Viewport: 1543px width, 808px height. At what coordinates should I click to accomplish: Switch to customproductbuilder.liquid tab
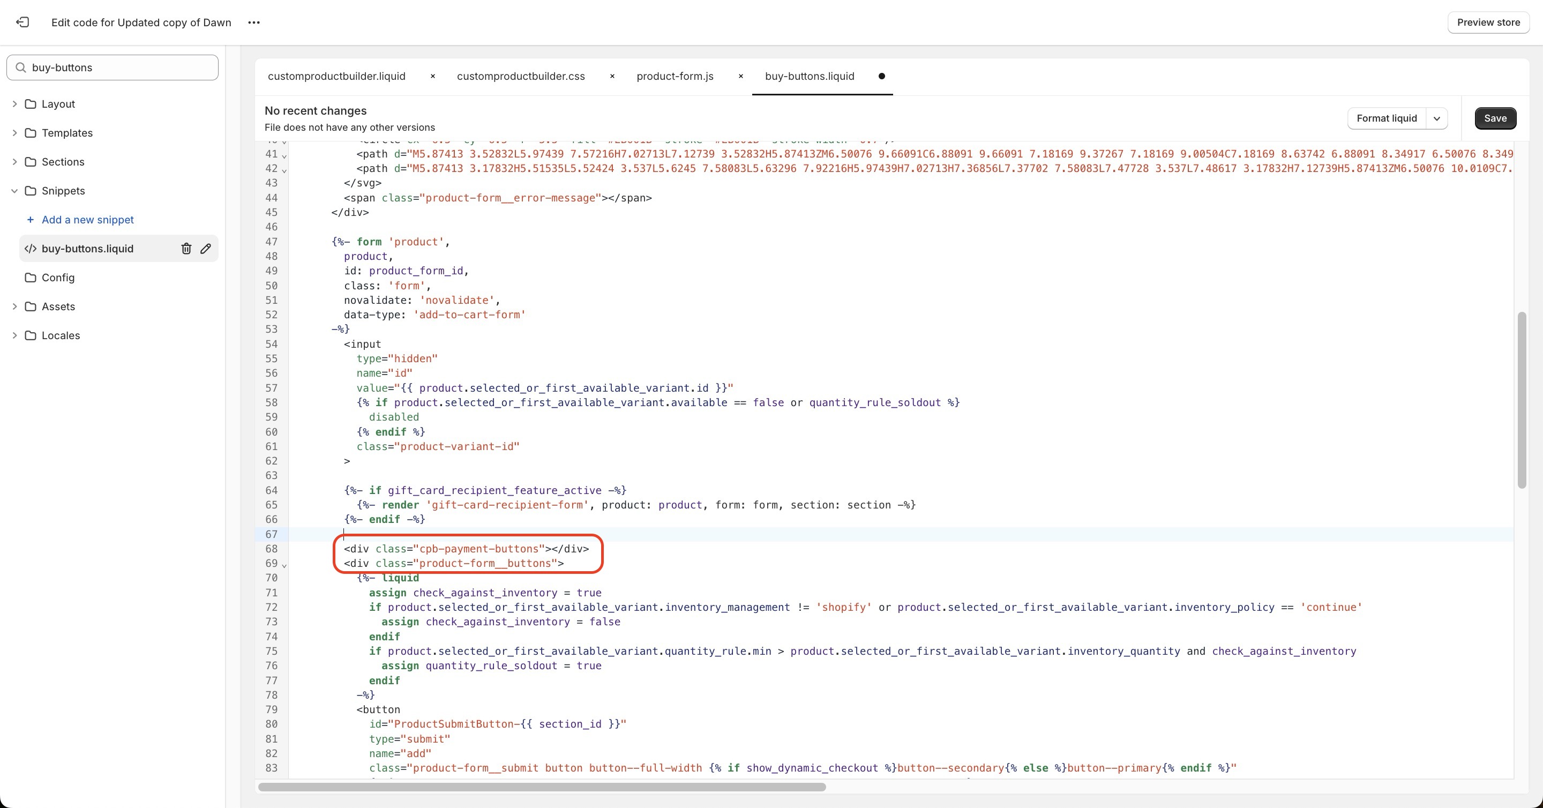point(336,76)
